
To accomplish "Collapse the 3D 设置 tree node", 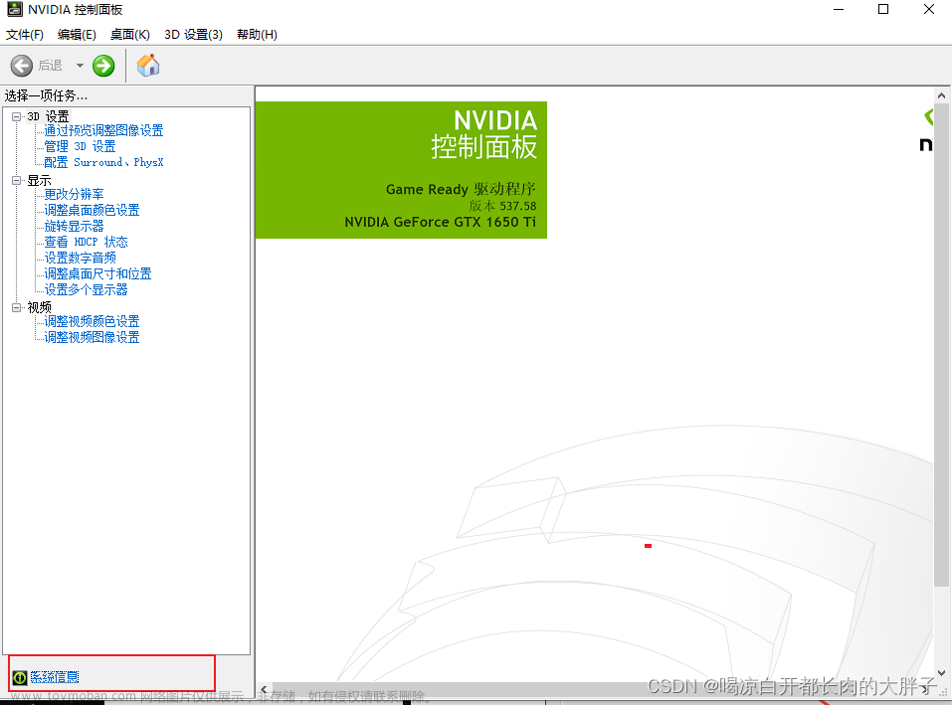I will pyautogui.click(x=16, y=116).
